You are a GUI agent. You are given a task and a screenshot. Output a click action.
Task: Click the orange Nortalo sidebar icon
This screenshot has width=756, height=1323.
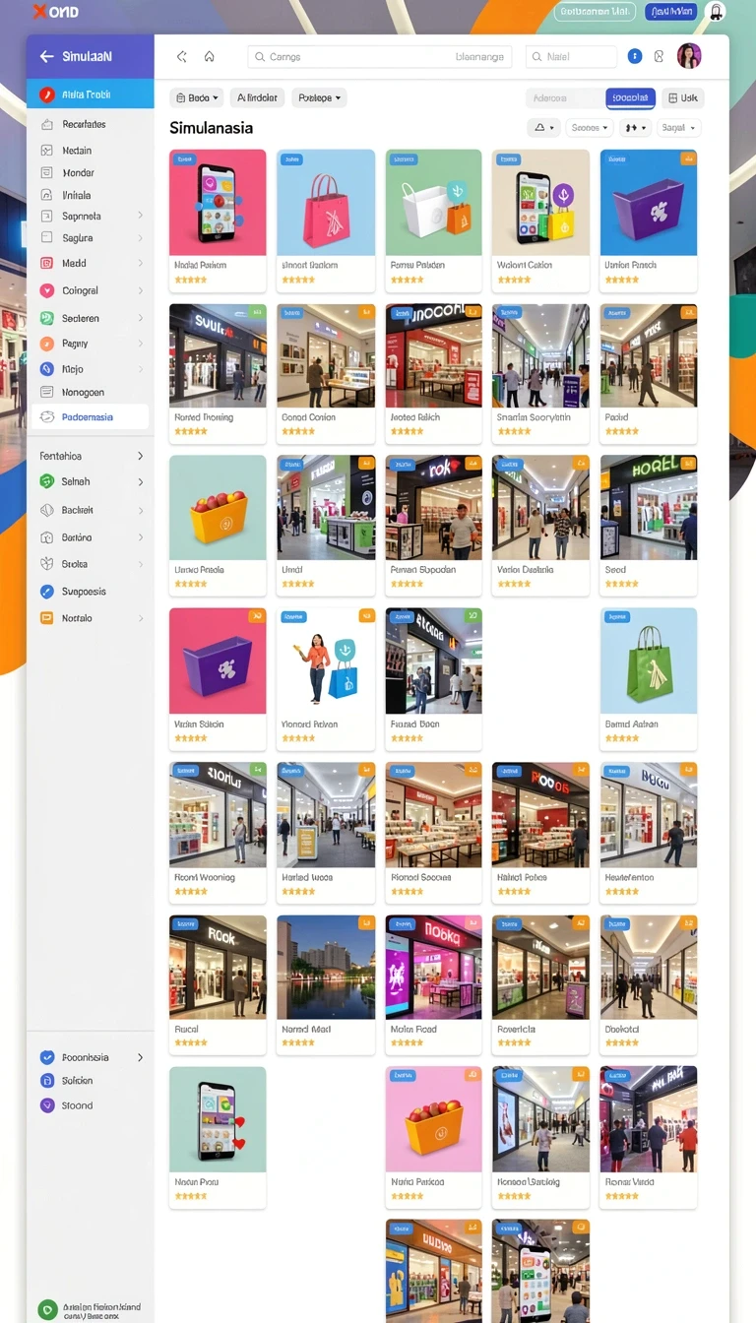(x=46, y=618)
